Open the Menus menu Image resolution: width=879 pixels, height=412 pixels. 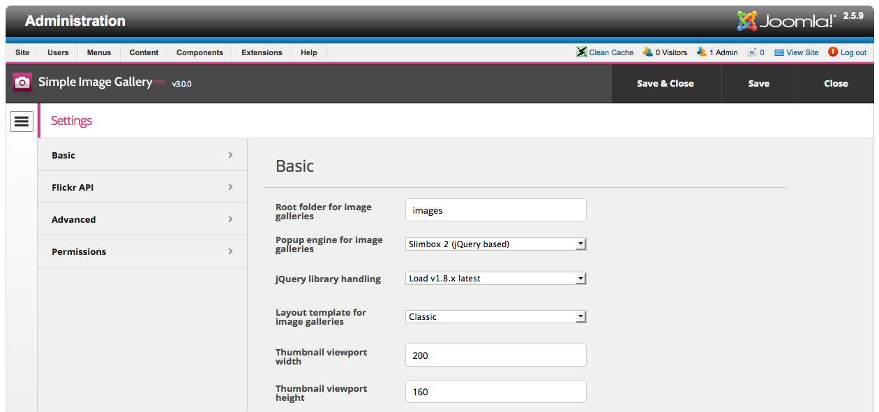click(99, 52)
